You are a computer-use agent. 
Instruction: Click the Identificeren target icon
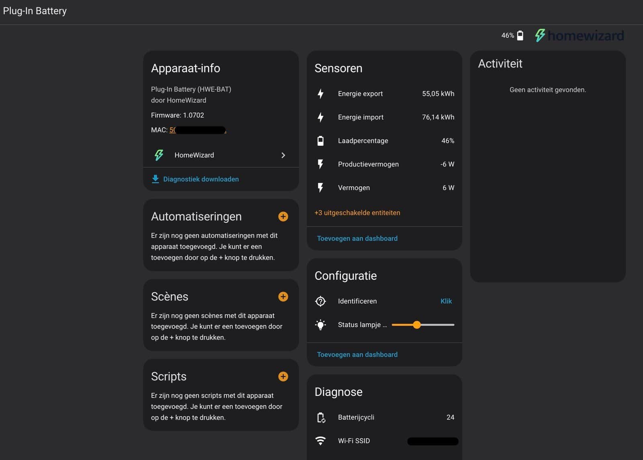(320, 301)
